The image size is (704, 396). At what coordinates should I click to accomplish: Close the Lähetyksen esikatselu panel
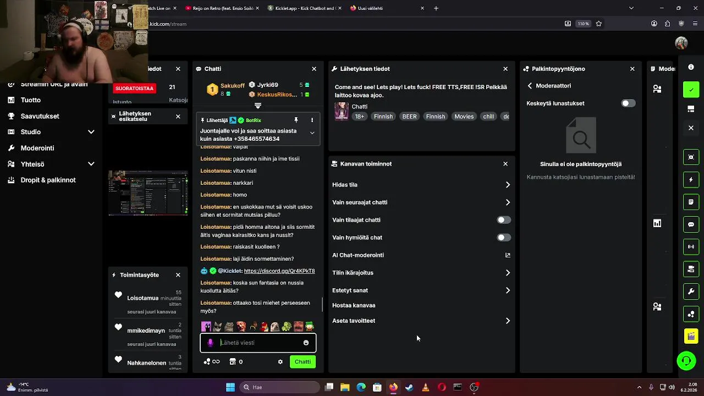tap(178, 117)
